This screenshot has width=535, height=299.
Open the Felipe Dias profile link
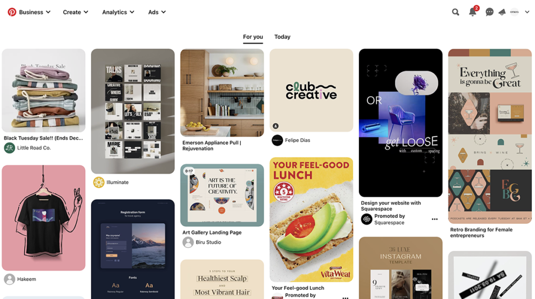[297, 140]
